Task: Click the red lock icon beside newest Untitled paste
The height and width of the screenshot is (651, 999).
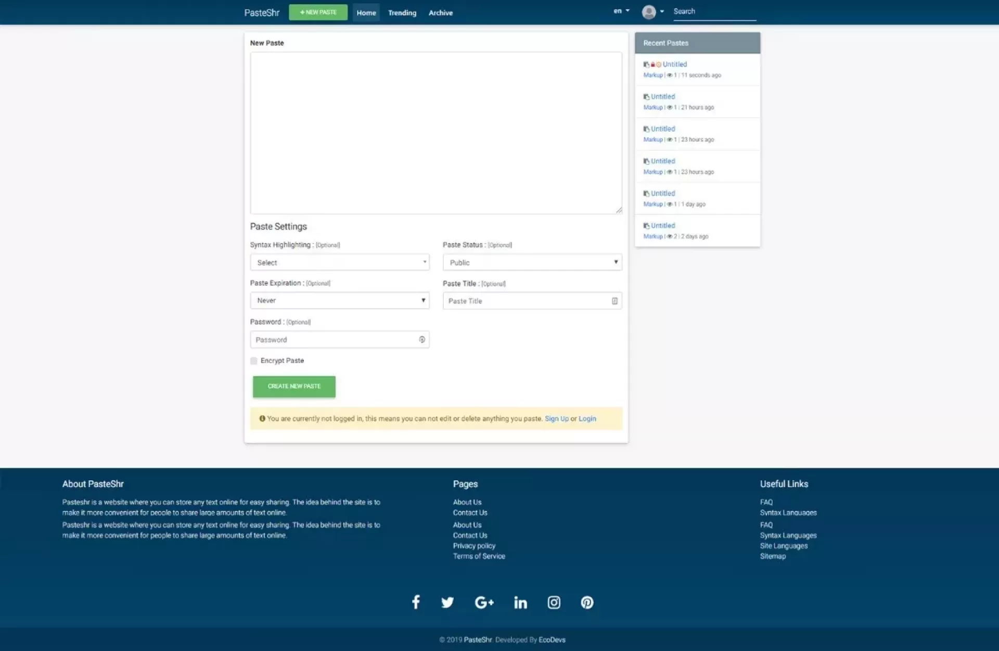Action: click(652, 65)
